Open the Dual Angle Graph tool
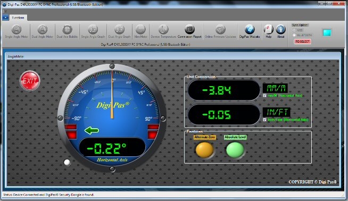The image size is (348, 201). tap(119, 32)
